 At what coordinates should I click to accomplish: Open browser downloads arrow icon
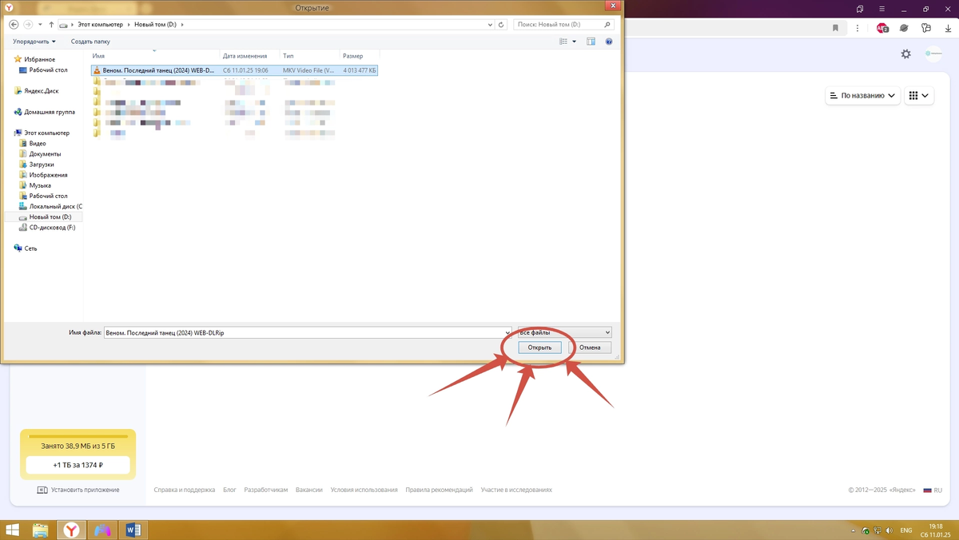click(x=948, y=28)
